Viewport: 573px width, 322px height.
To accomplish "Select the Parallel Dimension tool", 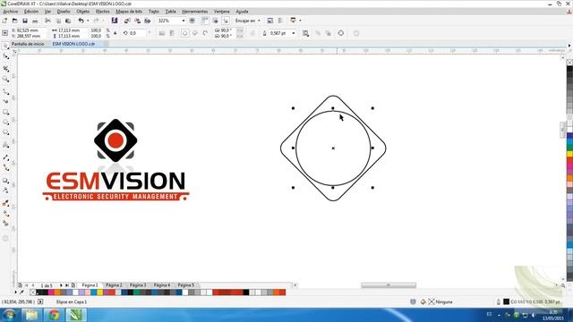I will [5, 157].
